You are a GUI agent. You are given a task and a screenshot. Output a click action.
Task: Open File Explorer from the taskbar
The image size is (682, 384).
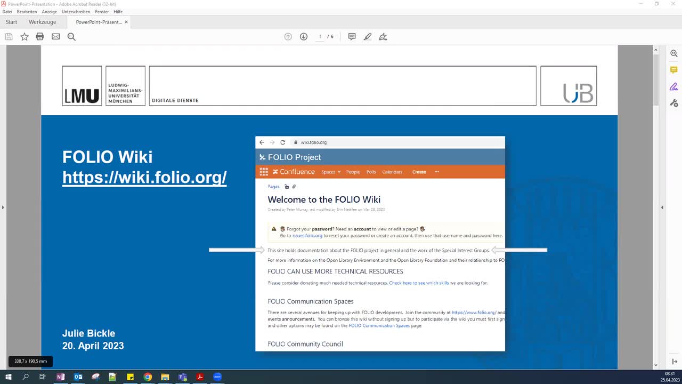tap(165, 377)
